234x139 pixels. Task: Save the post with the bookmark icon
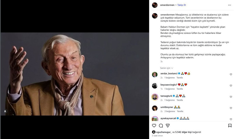coord(230,125)
